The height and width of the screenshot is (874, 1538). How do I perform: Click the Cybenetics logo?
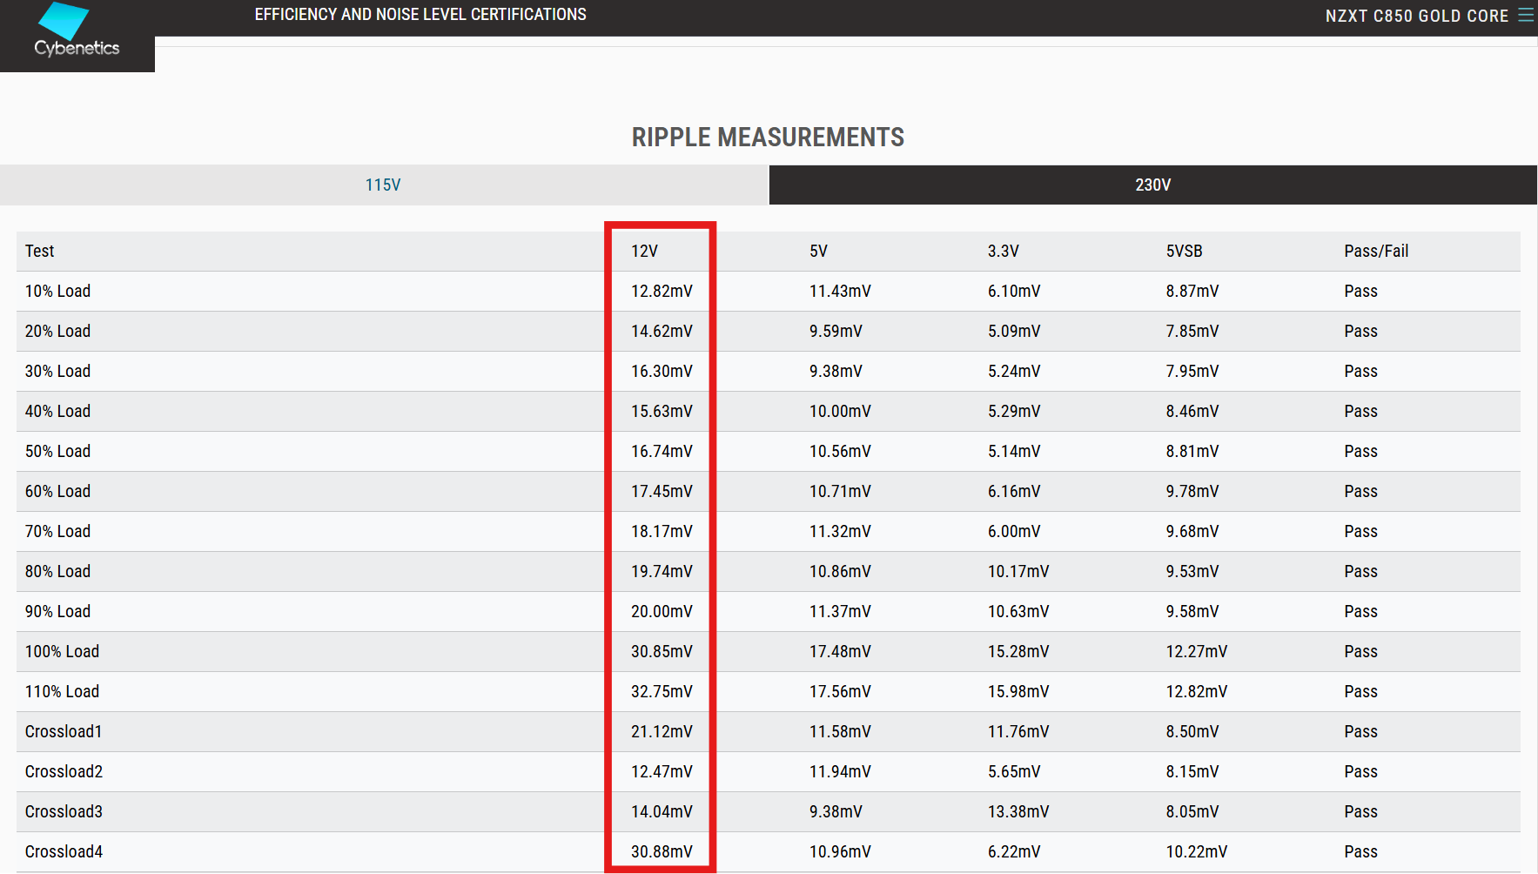pos(77,32)
